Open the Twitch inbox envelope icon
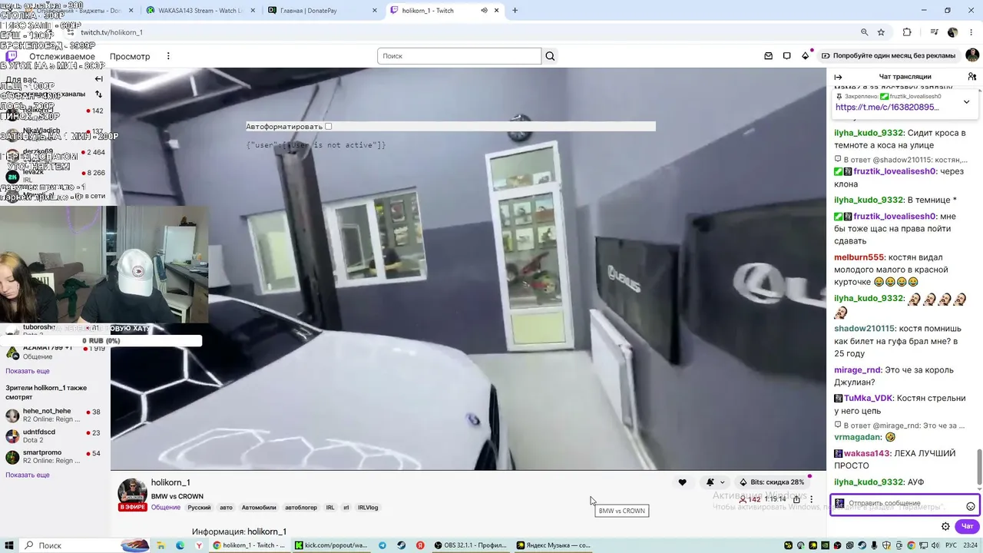983x553 pixels. tap(768, 56)
